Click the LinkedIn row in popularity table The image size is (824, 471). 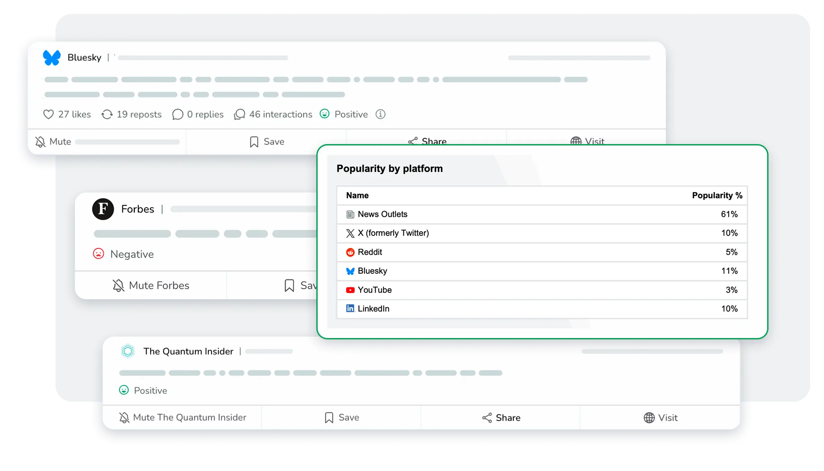(373, 309)
